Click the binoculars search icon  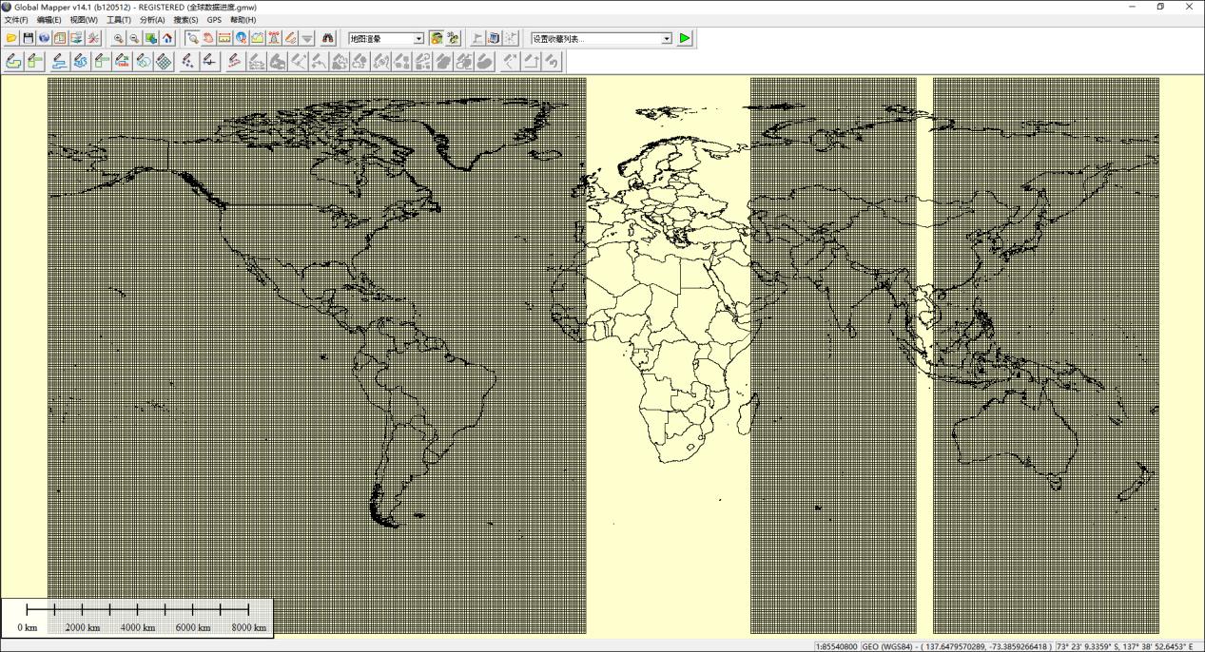[x=328, y=38]
